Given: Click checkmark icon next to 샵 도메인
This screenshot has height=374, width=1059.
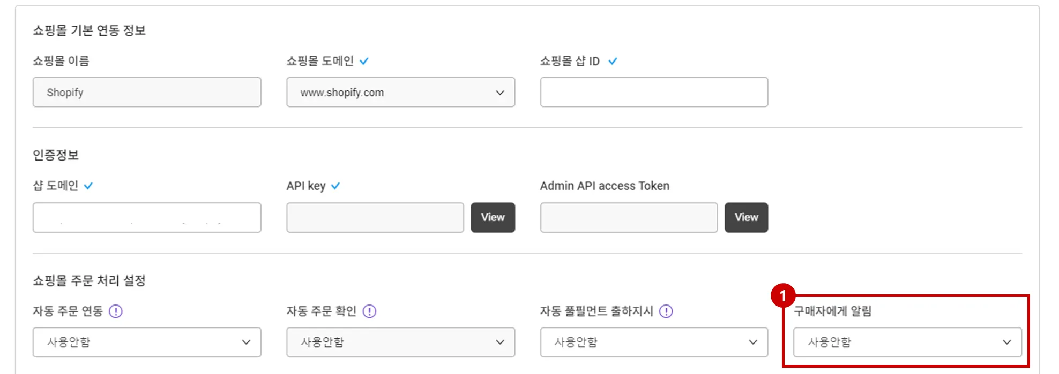Looking at the screenshot, I should 88,186.
